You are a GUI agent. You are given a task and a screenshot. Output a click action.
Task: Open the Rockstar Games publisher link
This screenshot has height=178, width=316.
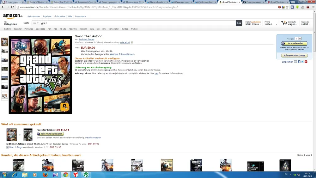(87, 39)
